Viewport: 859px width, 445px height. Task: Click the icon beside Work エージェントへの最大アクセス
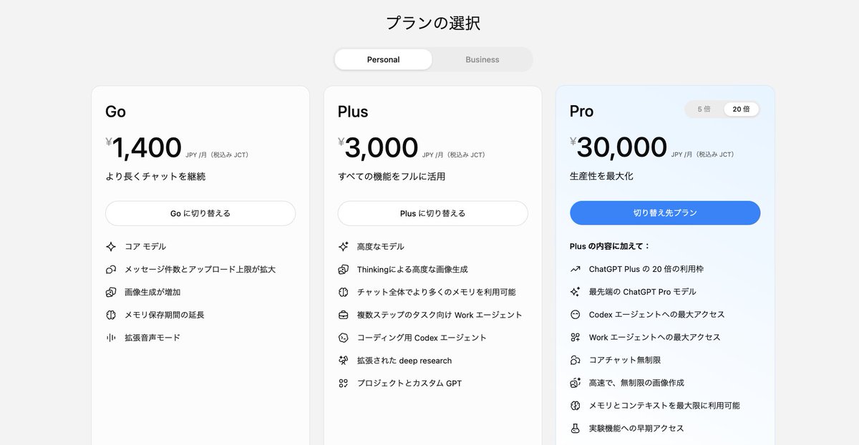tap(575, 337)
